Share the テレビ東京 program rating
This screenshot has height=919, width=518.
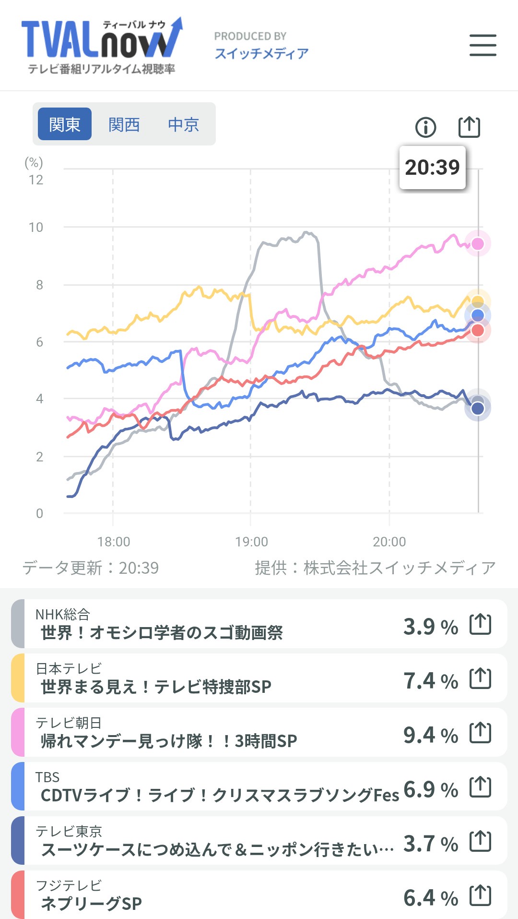tap(480, 841)
